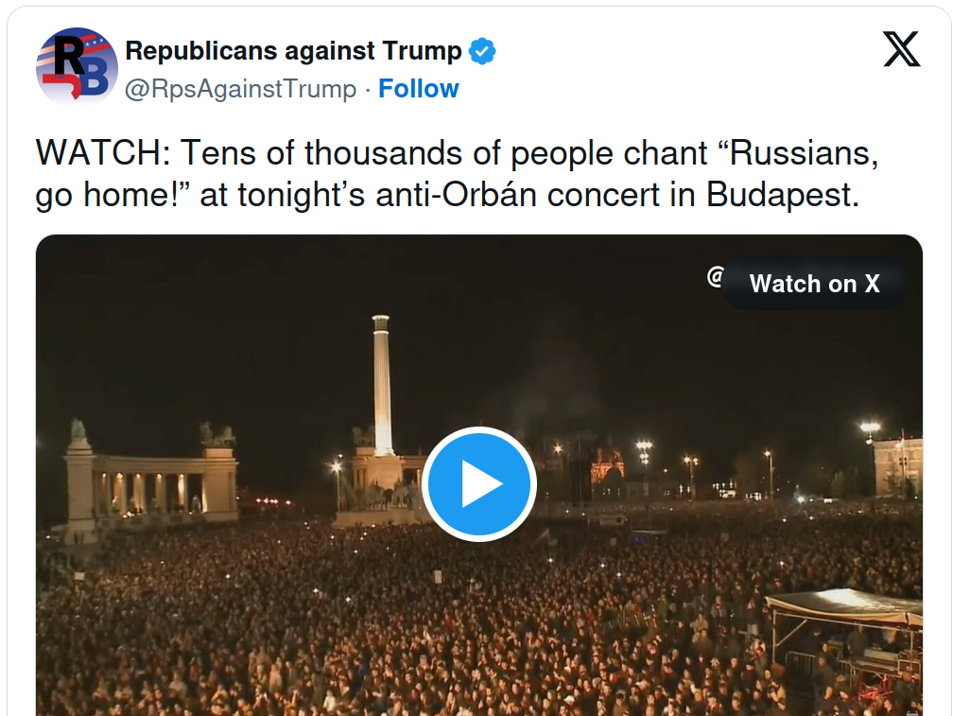This screenshot has height=716, width=970.
Task: Click the Republicans against Trump display name
Action: [x=293, y=51]
